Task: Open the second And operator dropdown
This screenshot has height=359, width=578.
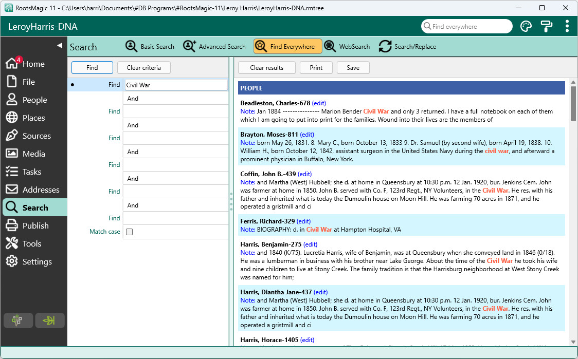Action: click(x=175, y=125)
